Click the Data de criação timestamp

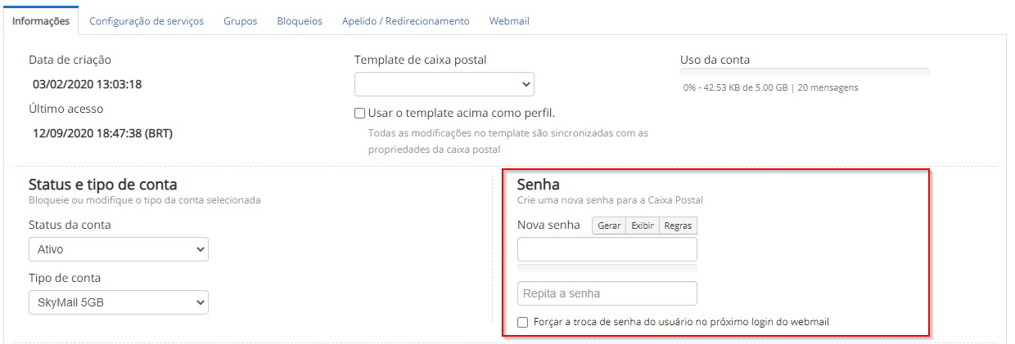[88, 84]
